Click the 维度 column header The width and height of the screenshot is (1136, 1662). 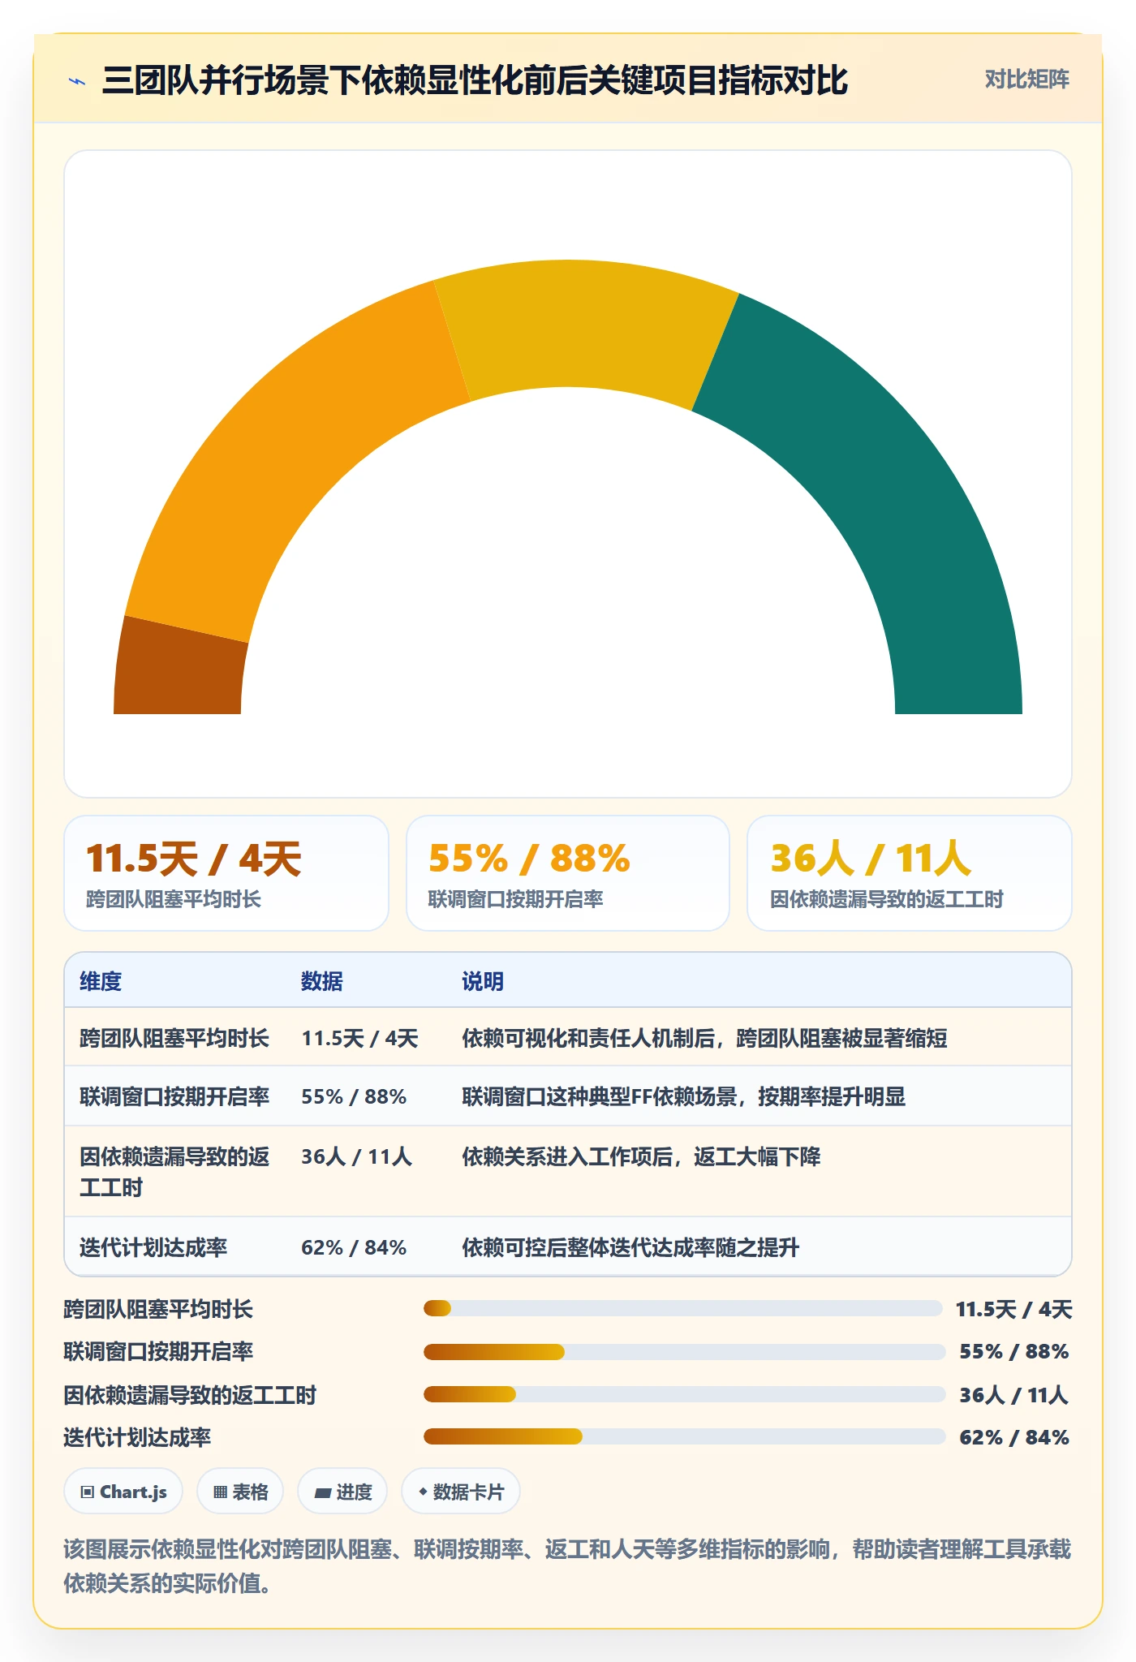101,981
